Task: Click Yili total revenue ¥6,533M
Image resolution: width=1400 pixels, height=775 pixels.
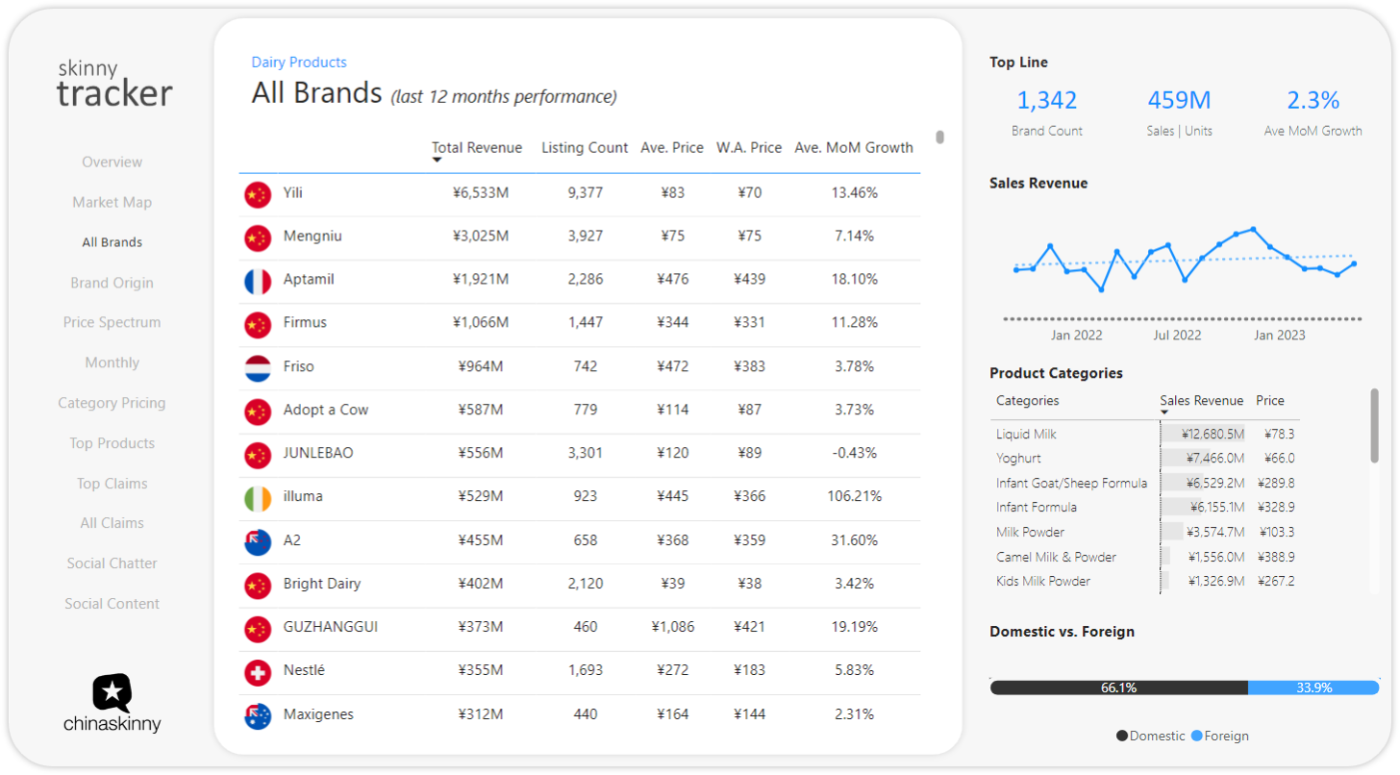Action: pyautogui.click(x=481, y=193)
